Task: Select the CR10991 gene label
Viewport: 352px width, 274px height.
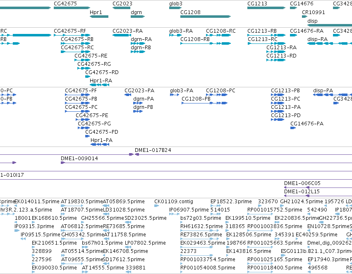Action: coord(314,12)
